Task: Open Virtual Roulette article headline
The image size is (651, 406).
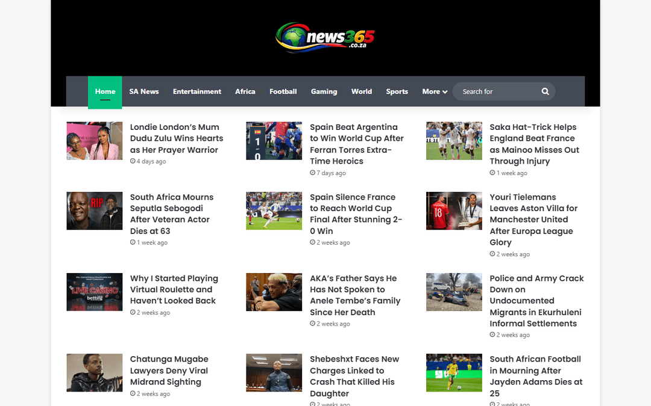Action: [x=174, y=289]
